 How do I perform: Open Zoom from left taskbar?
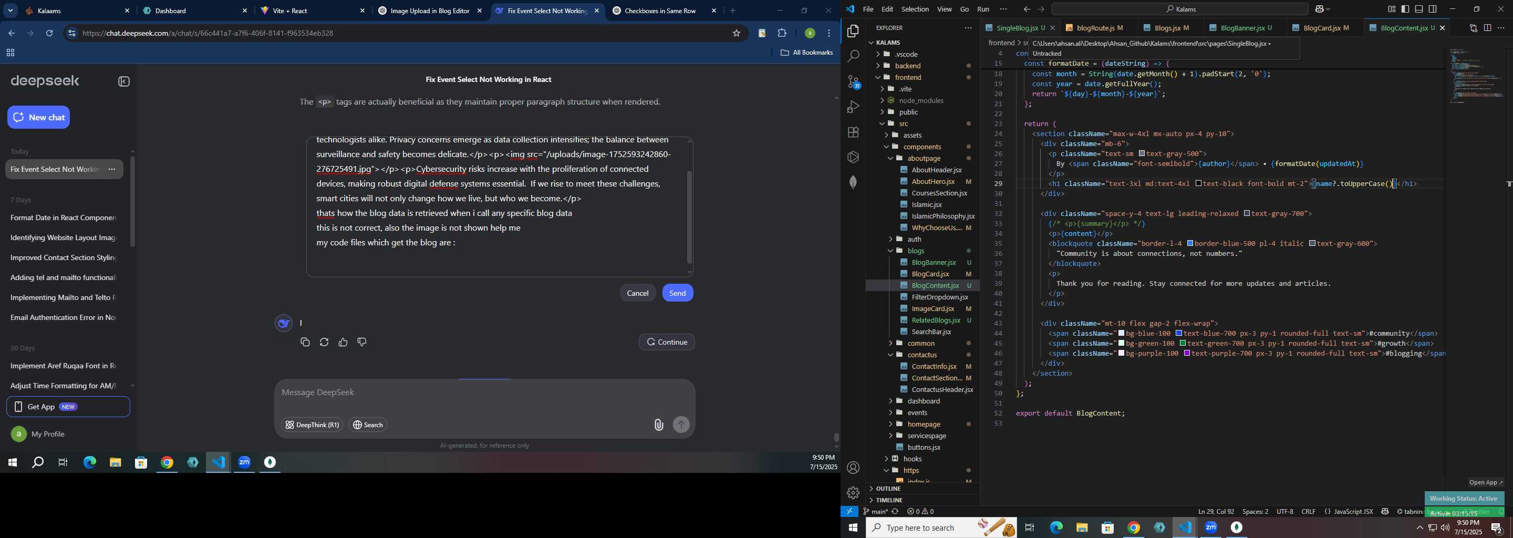click(x=244, y=463)
